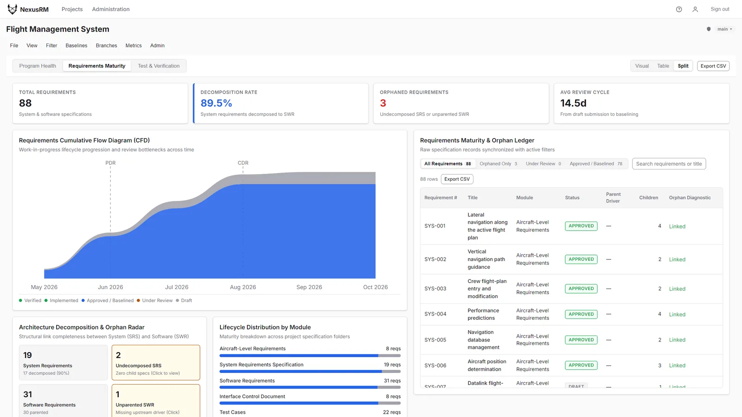Click the Aircraft-Level Requirements progress bar
This screenshot has width=742, height=417.
[x=310, y=356]
